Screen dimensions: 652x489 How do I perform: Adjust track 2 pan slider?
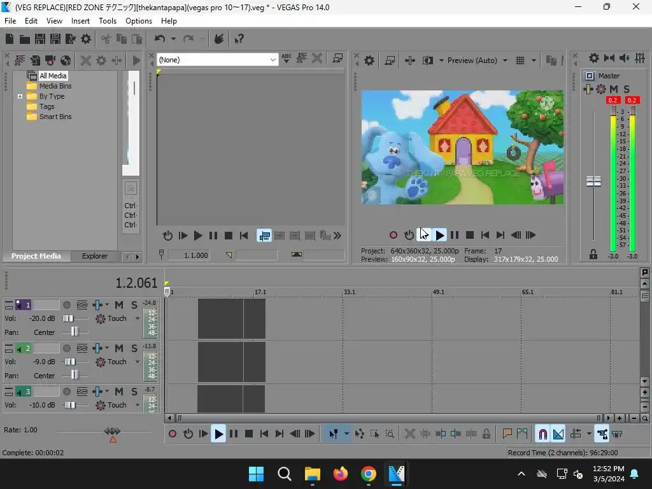click(74, 376)
